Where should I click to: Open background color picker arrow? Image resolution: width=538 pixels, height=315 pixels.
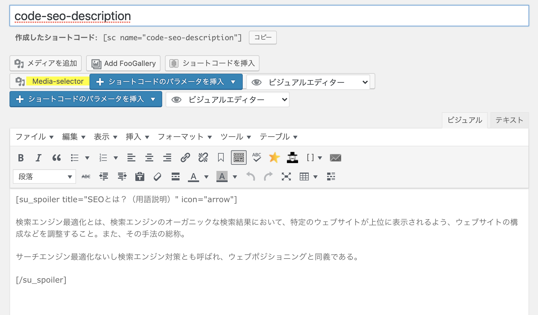tap(235, 177)
